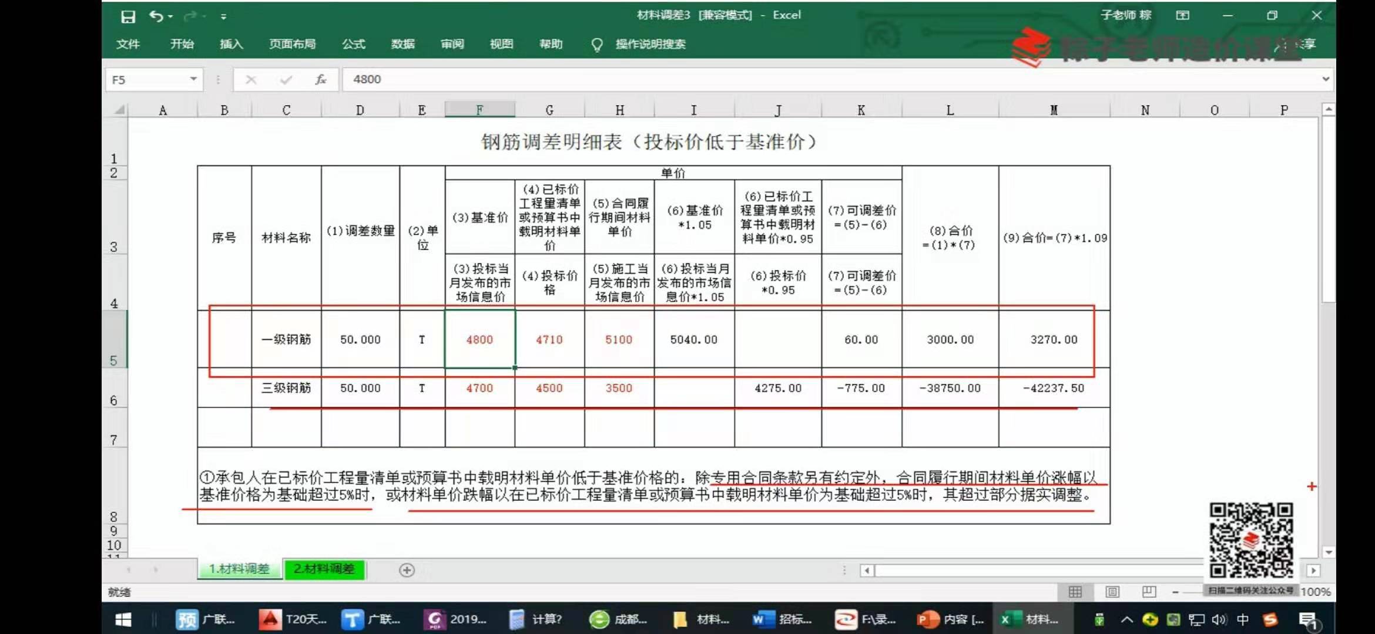Open the Windows Start button
Image resolution: width=1375 pixels, height=634 pixels.
(x=123, y=619)
